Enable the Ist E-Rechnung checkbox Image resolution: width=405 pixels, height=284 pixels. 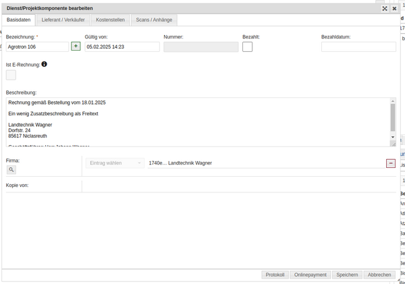[11, 75]
